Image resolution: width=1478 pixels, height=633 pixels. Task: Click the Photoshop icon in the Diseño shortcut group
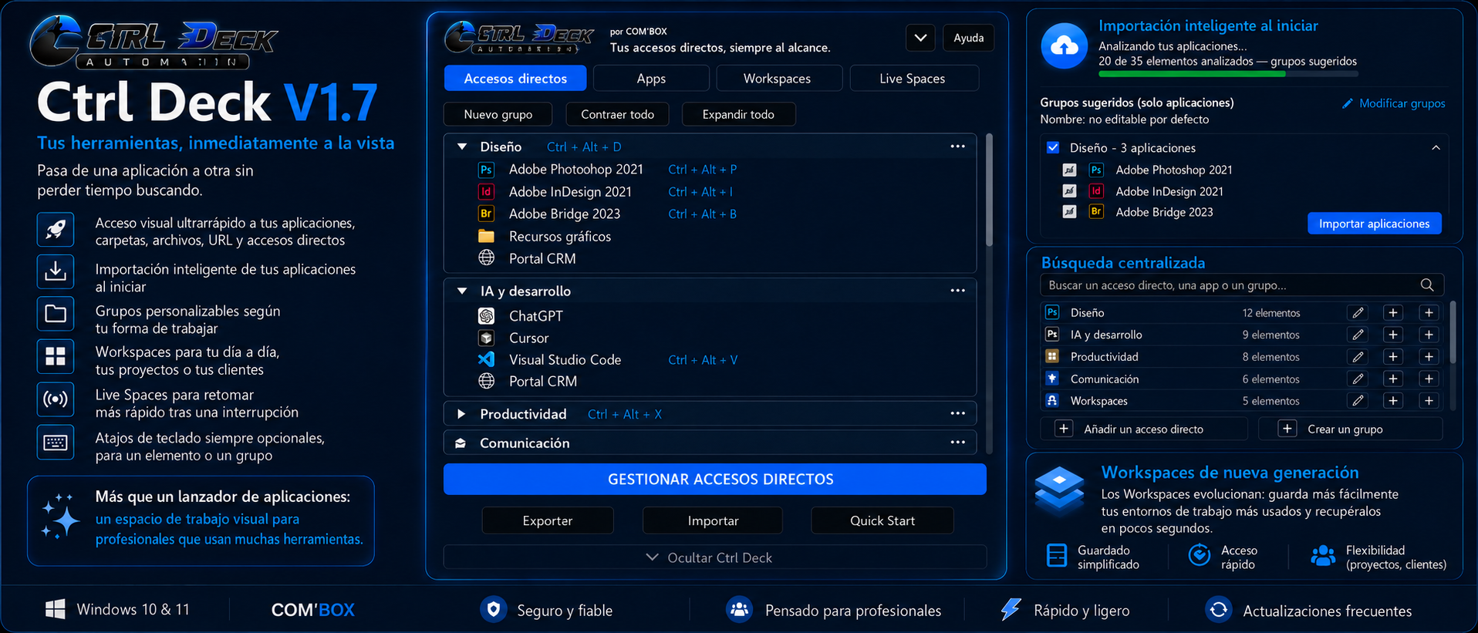coord(486,170)
